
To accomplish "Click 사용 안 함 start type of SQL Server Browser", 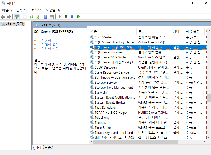I will 193,52.
